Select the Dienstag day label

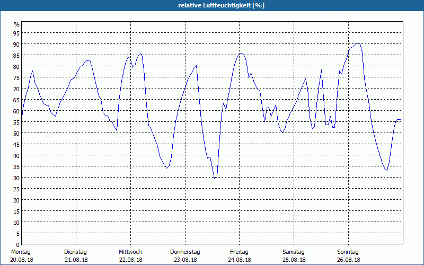(76, 252)
